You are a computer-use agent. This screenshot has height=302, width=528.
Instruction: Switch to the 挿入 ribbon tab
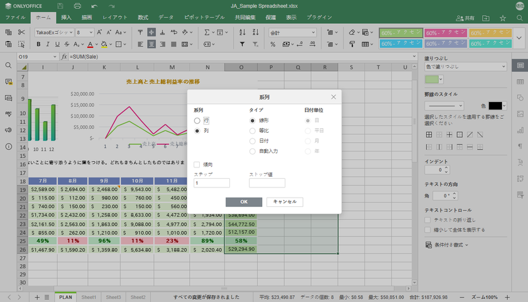pyautogui.click(x=67, y=17)
